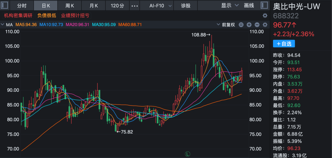Open the 显示 display dropdown
The width and height of the screenshot is (332, 158).
(230, 6)
